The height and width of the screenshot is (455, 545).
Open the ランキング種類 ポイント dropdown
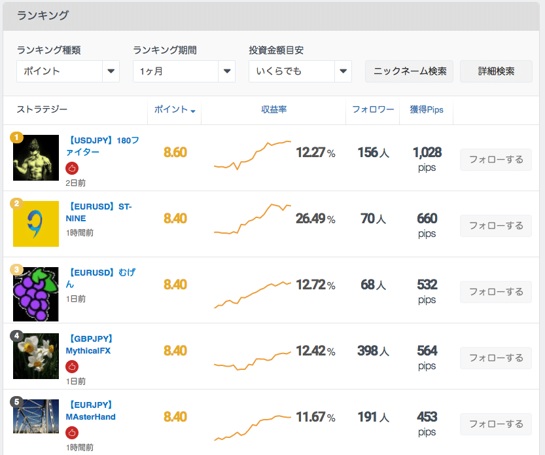(67, 71)
